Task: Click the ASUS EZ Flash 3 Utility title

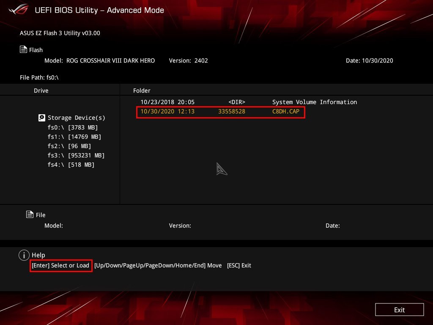Action: point(60,33)
